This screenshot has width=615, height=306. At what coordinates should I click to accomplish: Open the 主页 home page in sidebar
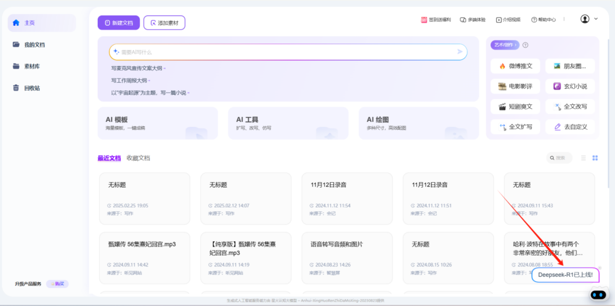42,23
